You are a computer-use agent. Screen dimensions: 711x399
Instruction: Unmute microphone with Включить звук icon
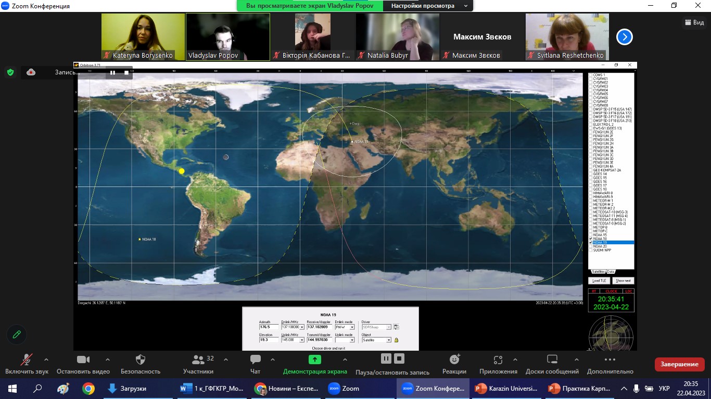tap(27, 360)
